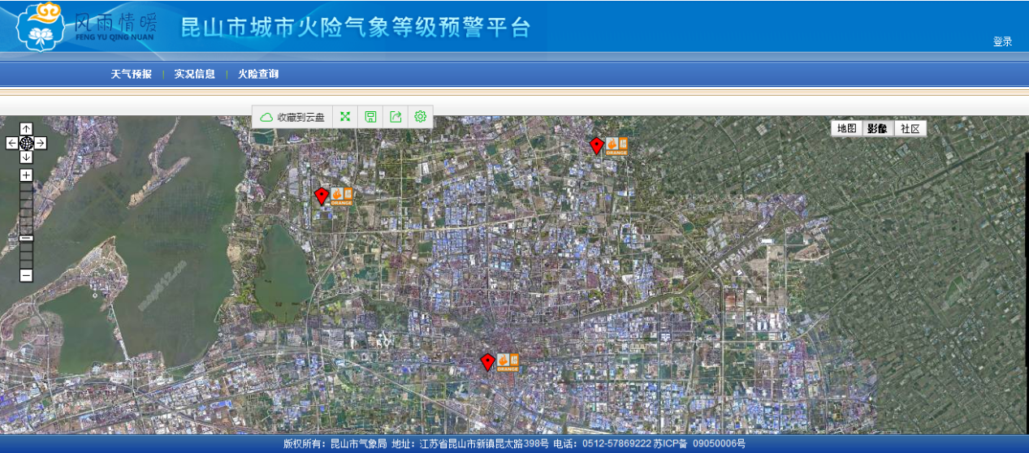Image resolution: width=1029 pixels, height=453 pixels.
Task: Click 收藏到云盘 cloud save button
Action: pyautogui.click(x=292, y=117)
